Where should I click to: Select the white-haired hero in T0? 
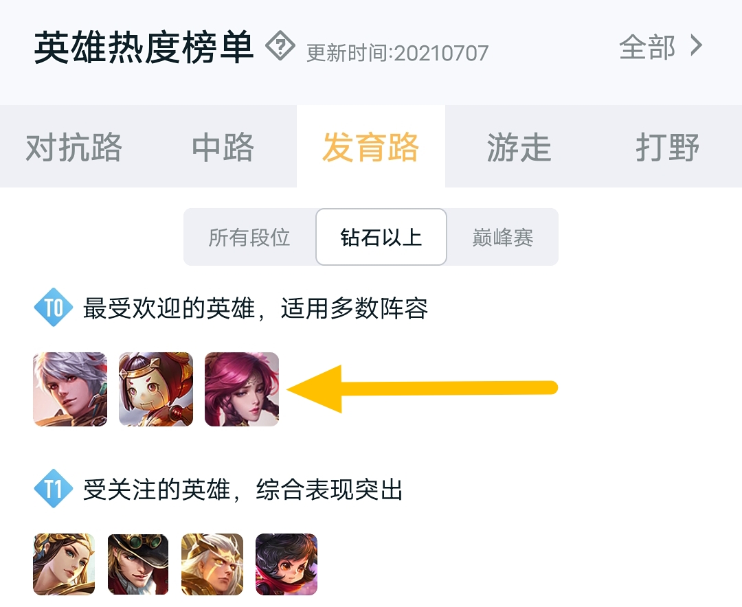(70, 389)
